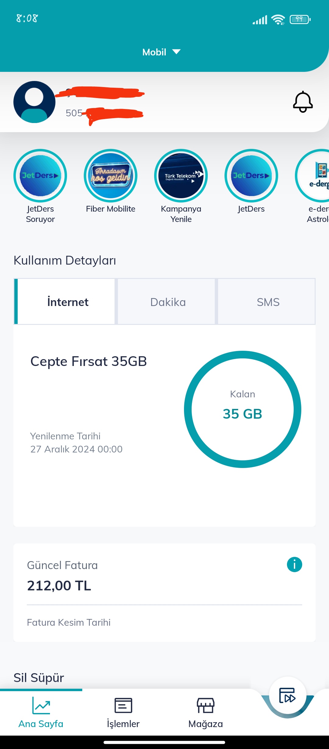Tap the Fatura Kesim Tarihi row
This screenshot has width=329, height=749.
164,623
